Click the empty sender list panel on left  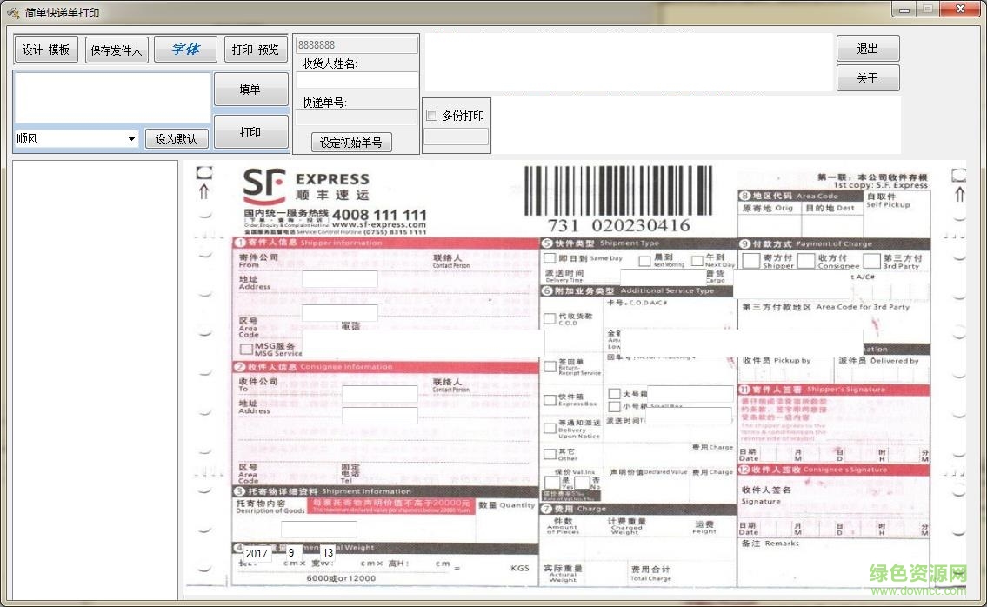point(96,374)
